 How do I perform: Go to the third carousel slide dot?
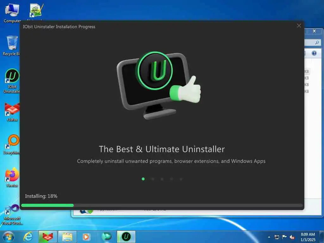[162, 179]
